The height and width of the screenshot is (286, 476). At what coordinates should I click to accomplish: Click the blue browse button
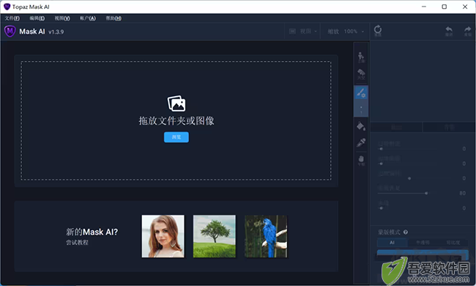pos(176,137)
